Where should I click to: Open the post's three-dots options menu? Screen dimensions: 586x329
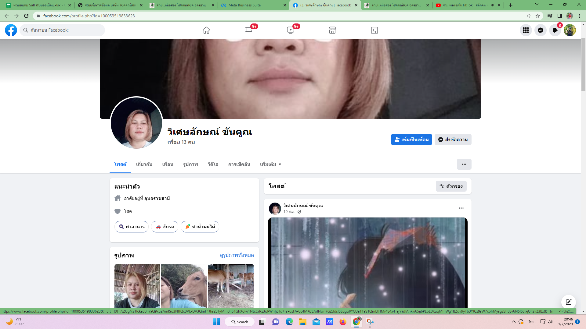pos(461,208)
